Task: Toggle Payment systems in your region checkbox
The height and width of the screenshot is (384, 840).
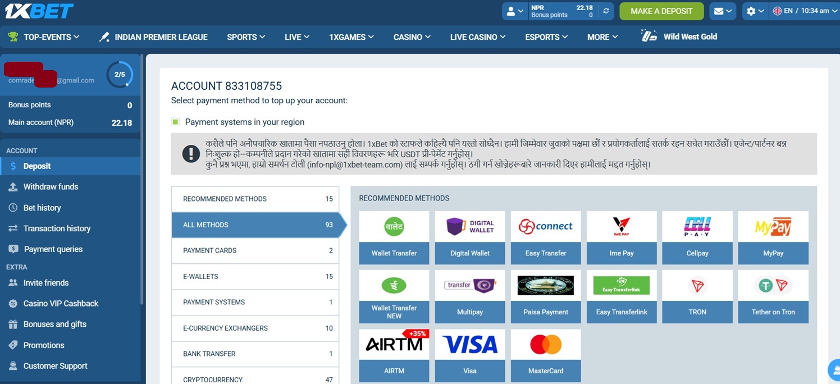Action: coord(175,122)
